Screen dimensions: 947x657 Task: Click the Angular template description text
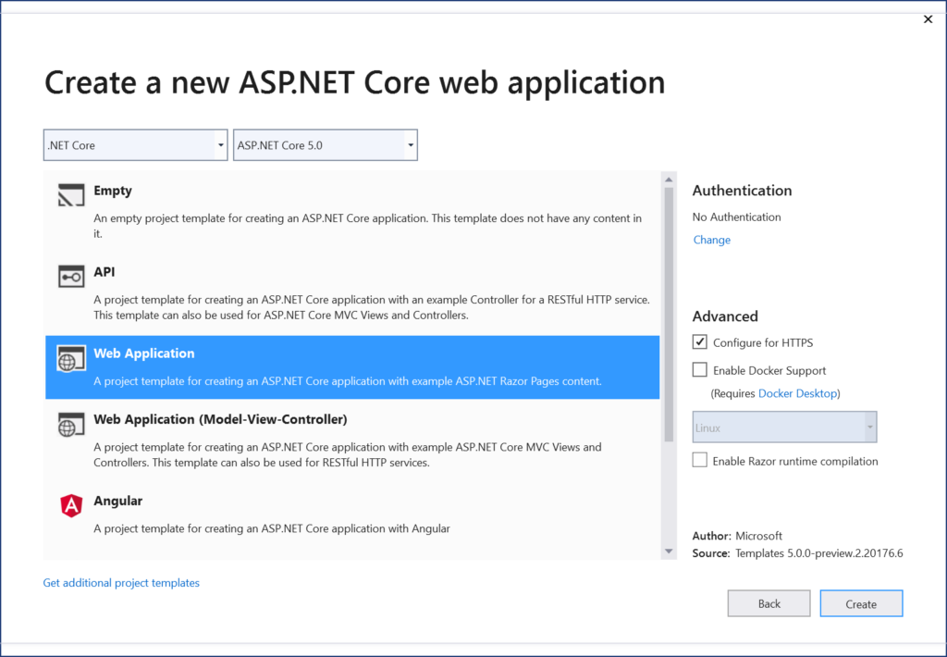[272, 528]
